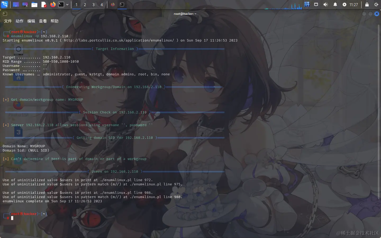Open the file manager launcher
The width and height of the screenshot is (381, 238).
click(x=34, y=4)
